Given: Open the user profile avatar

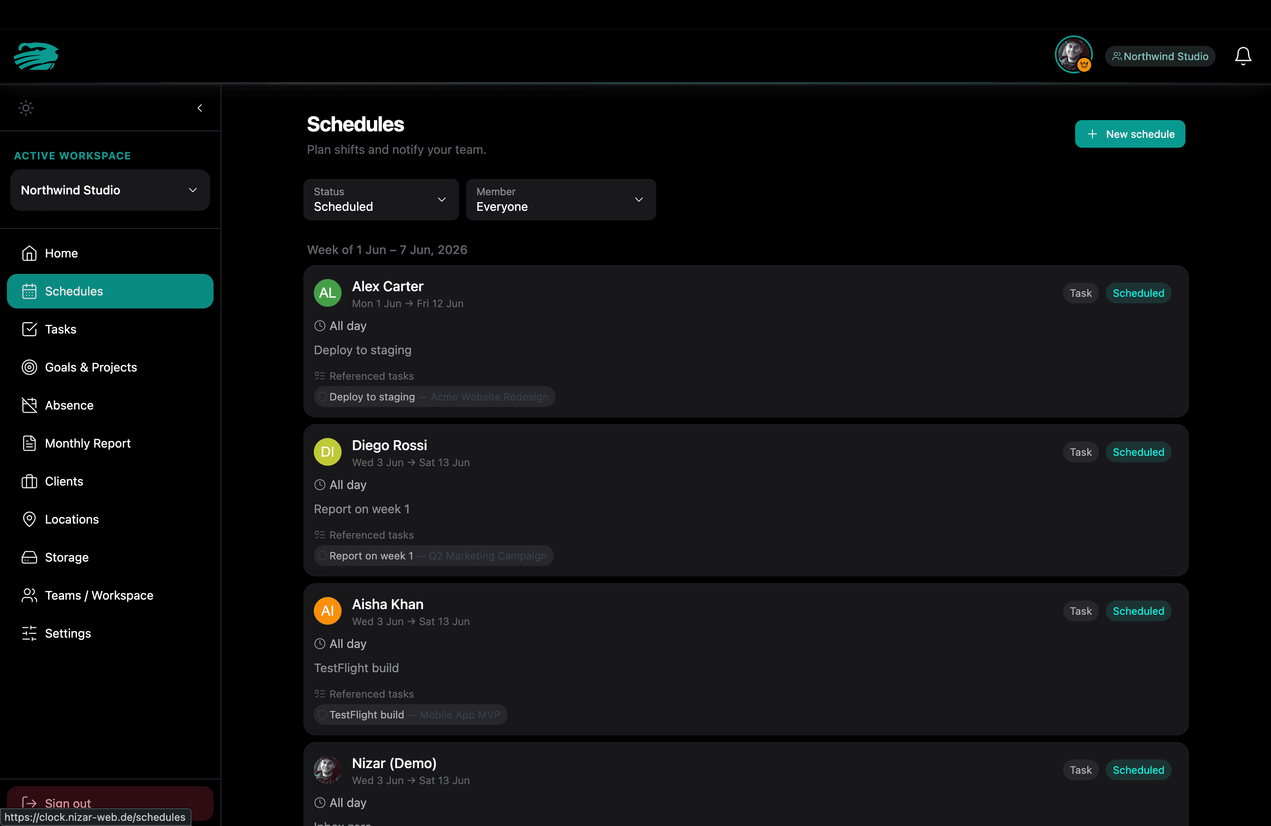Looking at the screenshot, I should point(1073,54).
